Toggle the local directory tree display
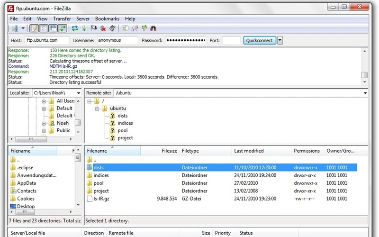Image resolution: width=379 pixels, height=237 pixels. click(x=44, y=28)
